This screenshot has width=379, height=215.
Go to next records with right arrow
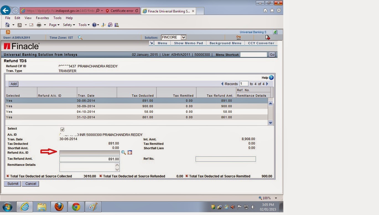pyautogui.click(x=267, y=84)
